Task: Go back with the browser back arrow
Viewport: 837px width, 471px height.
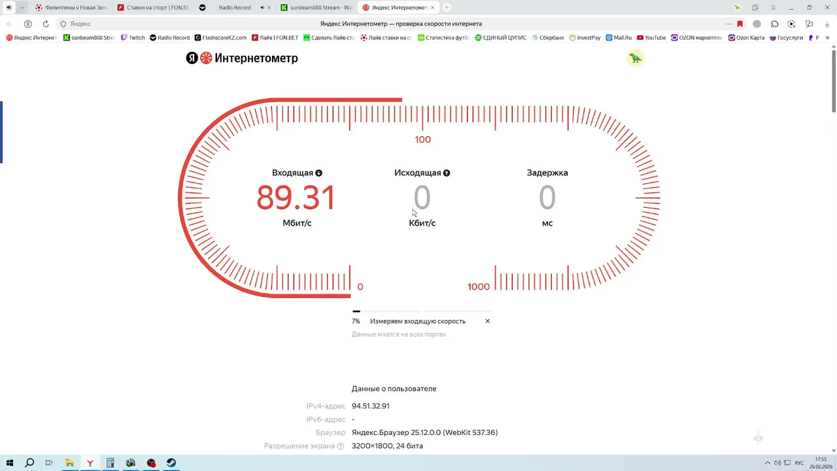Action: click(9, 24)
